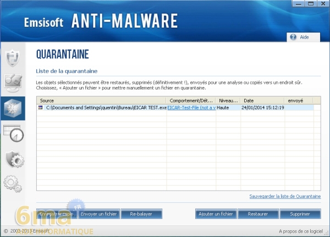Open A propos de ce logiciel

(301, 231)
